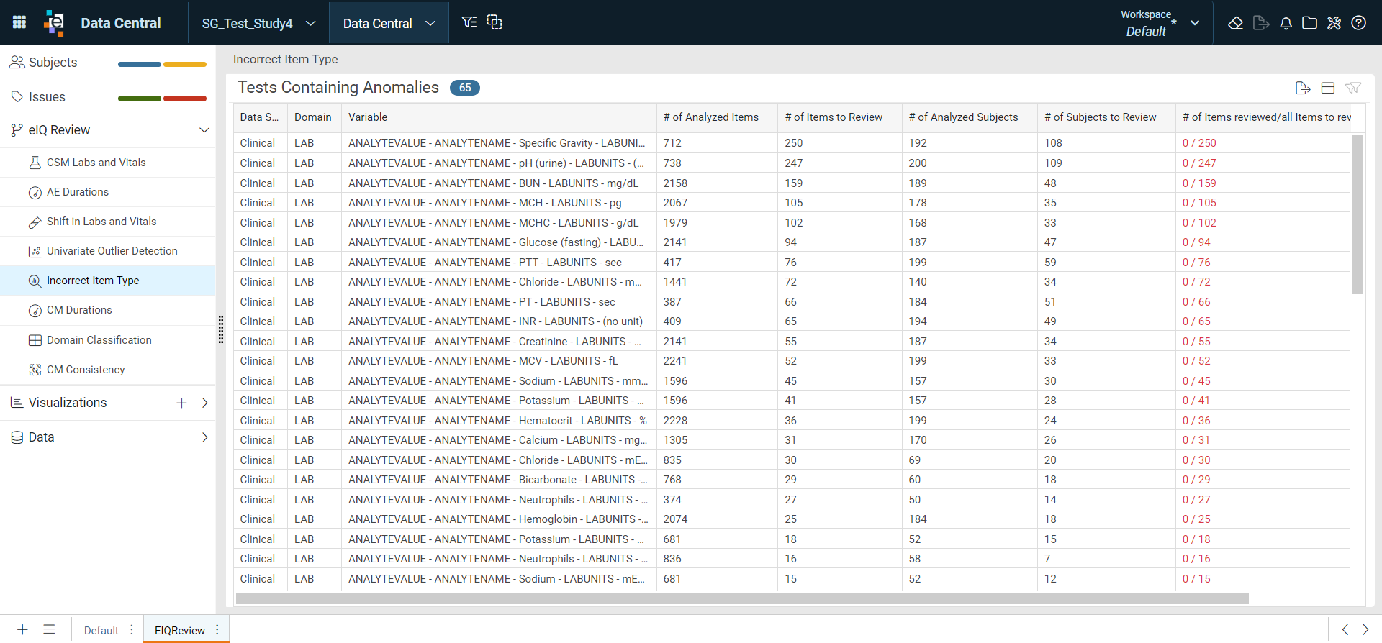Open Workspace Default dropdown
The image size is (1382, 643).
click(1160, 23)
